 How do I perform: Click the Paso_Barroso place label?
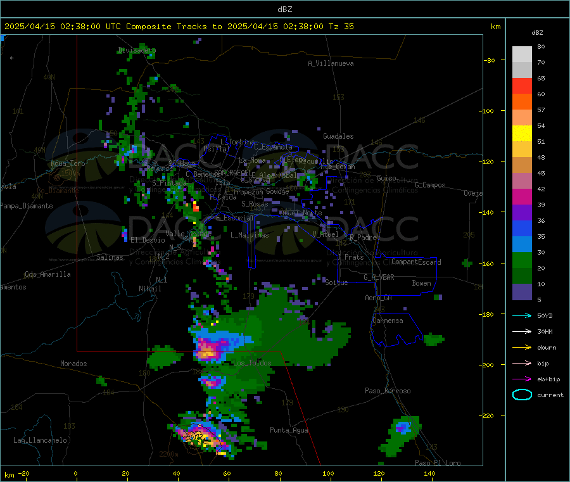tap(388, 391)
